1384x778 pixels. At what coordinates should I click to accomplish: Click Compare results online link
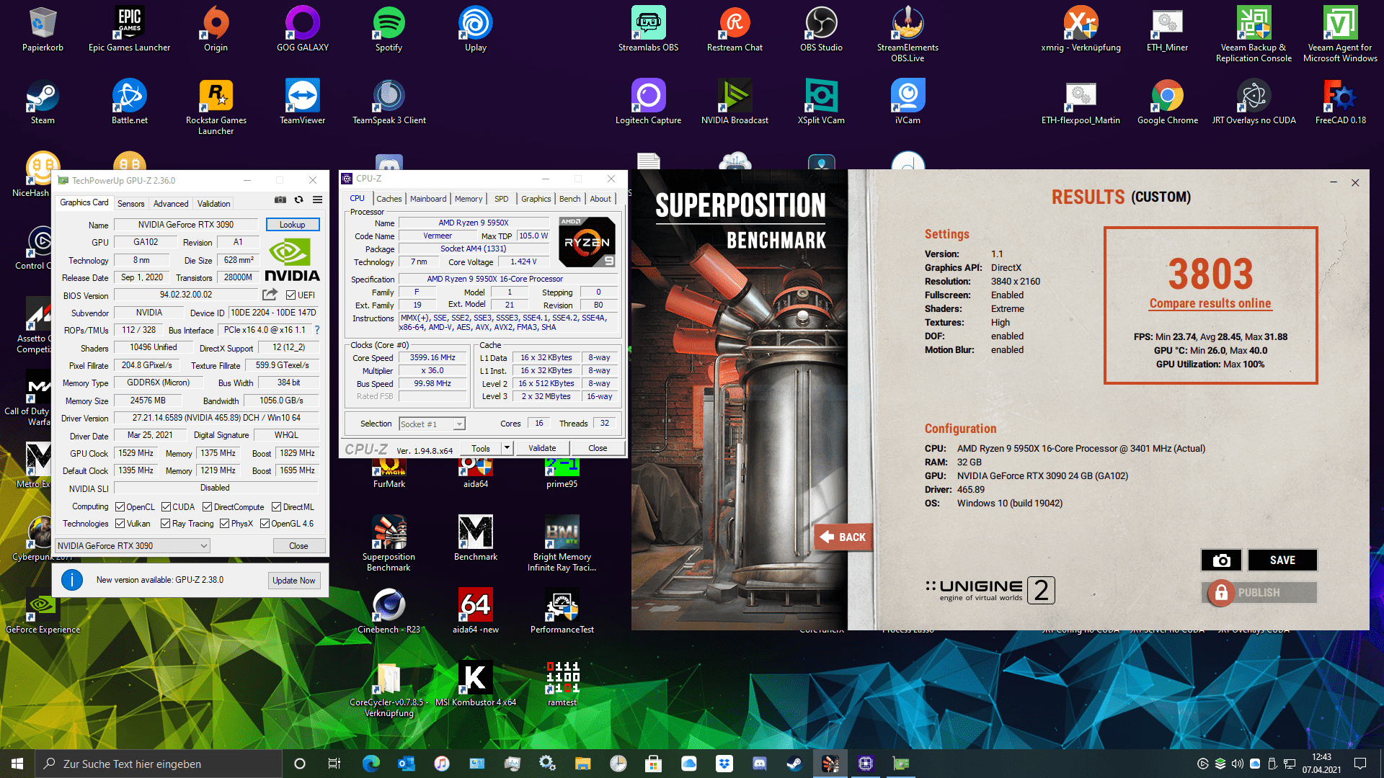click(x=1210, y=303)
